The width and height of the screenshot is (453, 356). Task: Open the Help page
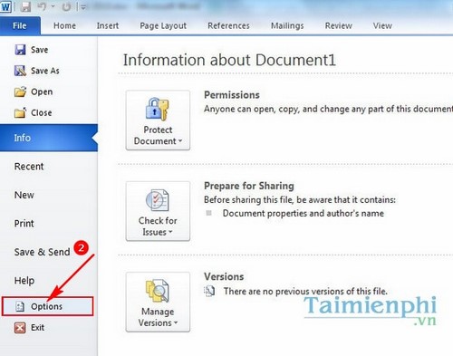click(x=24, y=281)
